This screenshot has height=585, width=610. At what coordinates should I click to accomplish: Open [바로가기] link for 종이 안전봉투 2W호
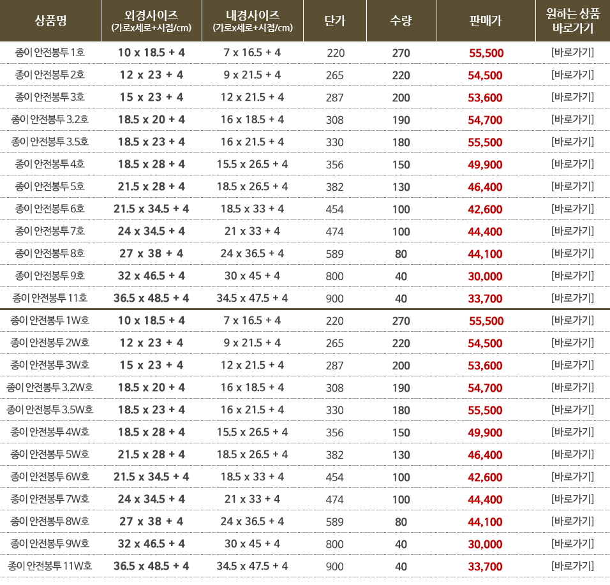click(x=572, y=343)
